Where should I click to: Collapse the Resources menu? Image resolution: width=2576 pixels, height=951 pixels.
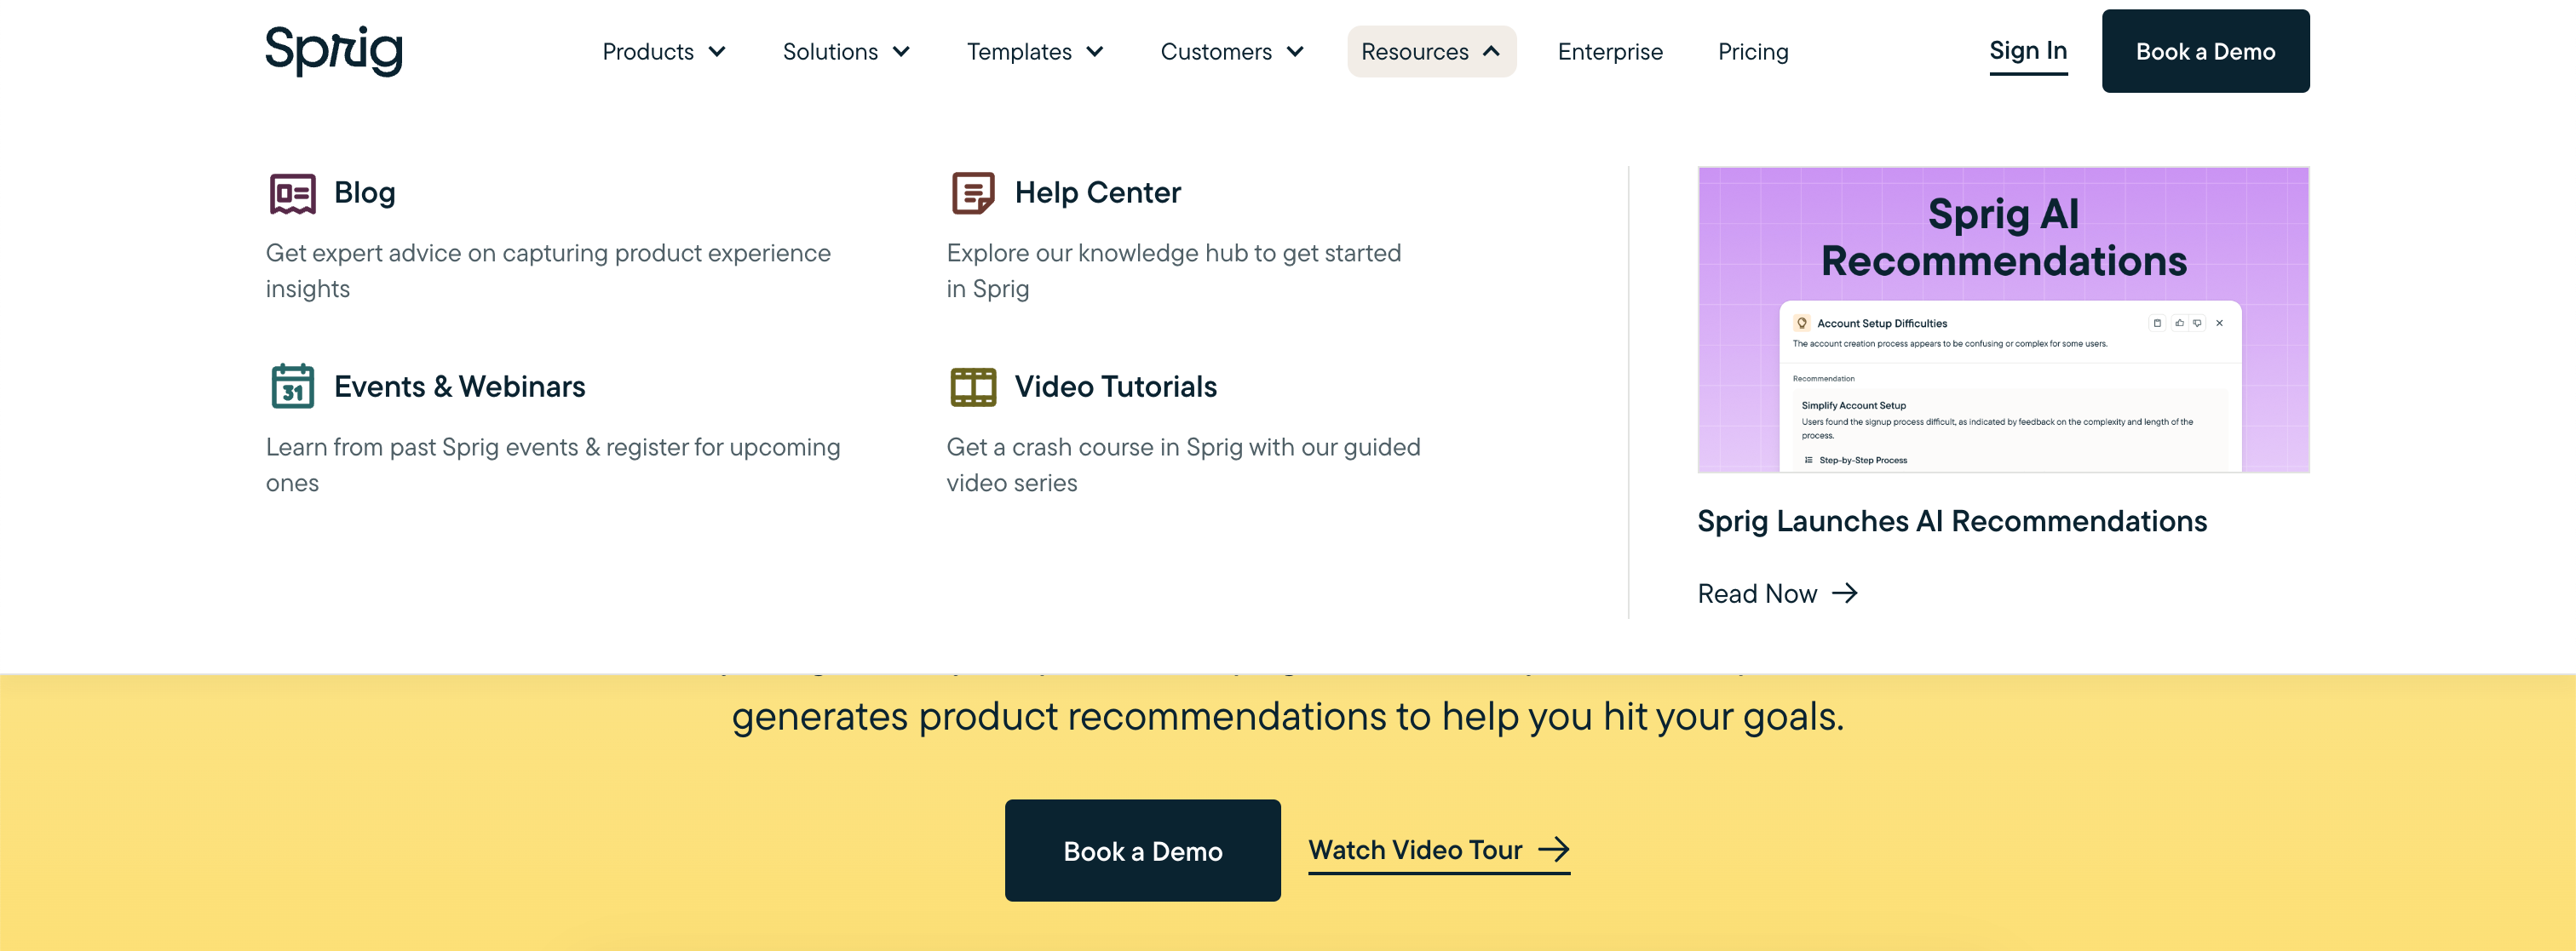coord(1431,52)
